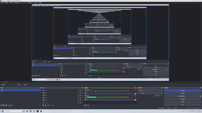Toggle visibility eye for source 图像 2
Viewport: 202px width, 113px height.
pyautogui.click(x=79, y=98)
